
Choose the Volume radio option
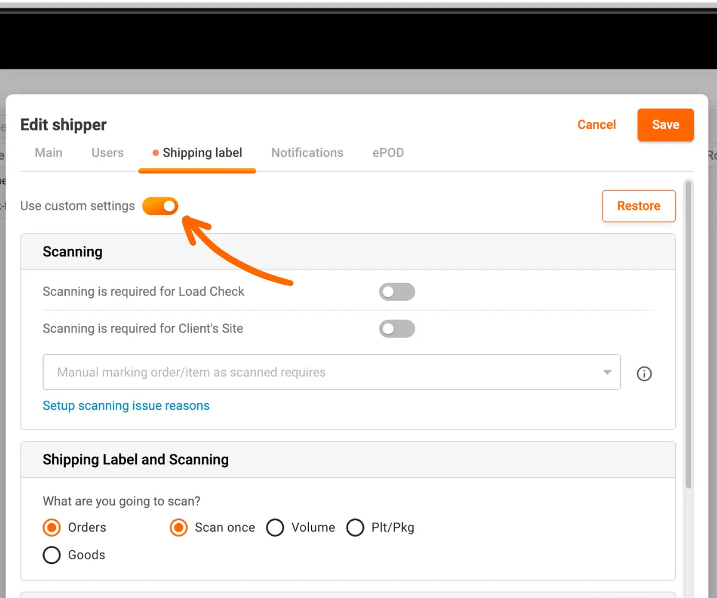coord(275,527)
